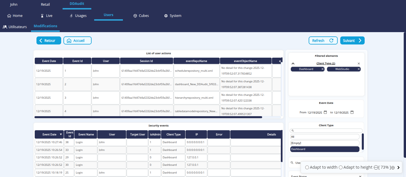Remove the Dashboard filter chip
Viewport: 406px width, 177px height.
pos(322,69)
